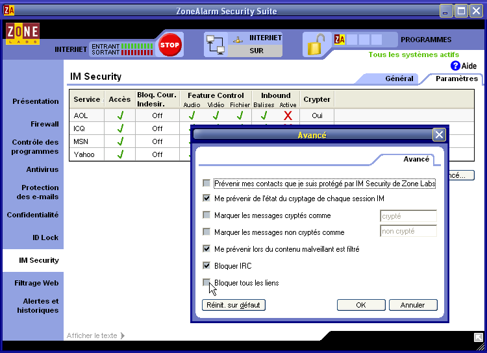Toggle MSN access checkmark

click(120, 141)
